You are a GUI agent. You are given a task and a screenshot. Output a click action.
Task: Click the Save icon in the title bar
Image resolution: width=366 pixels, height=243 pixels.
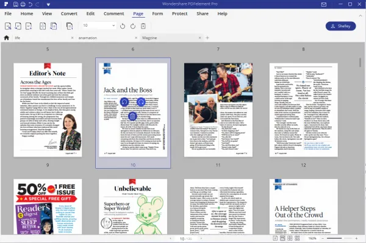tap(16, 4)
